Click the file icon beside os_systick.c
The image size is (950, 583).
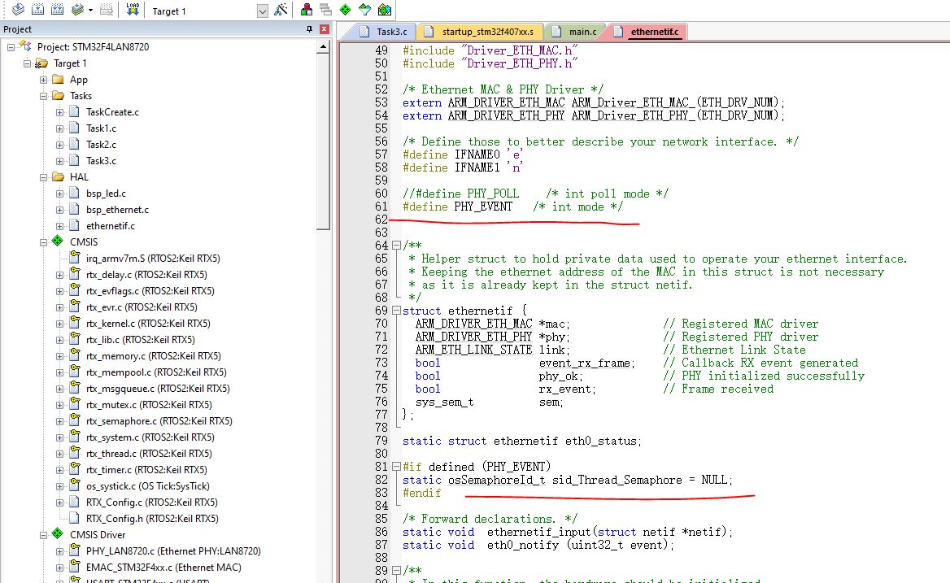(75, 485)
